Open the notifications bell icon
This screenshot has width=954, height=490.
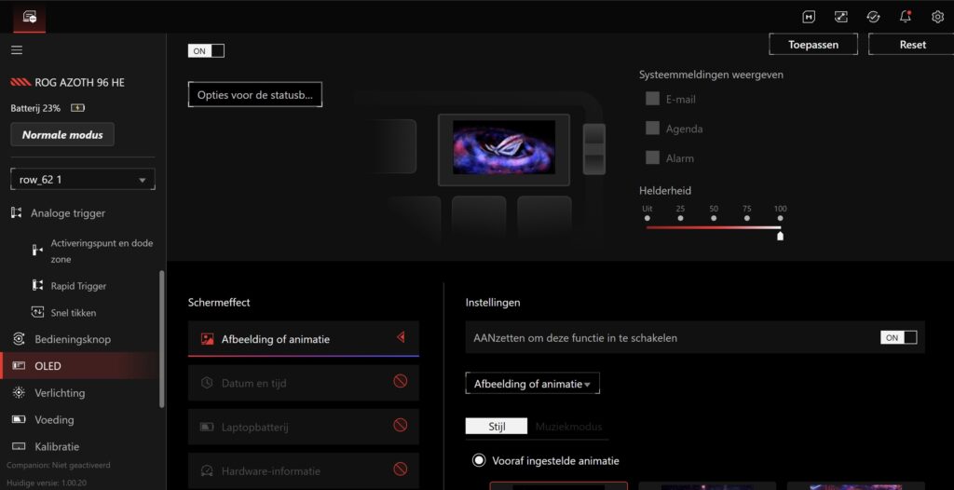(x=905, y=17)
